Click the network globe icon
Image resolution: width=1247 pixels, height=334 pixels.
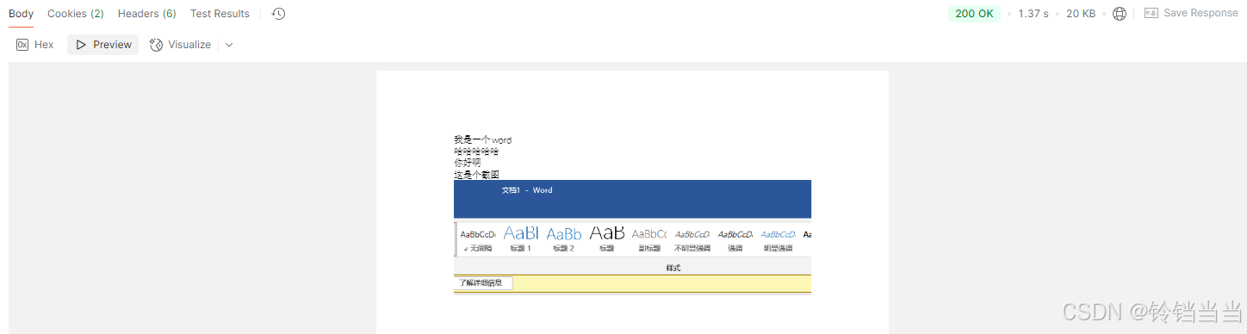pos(1120,14)
